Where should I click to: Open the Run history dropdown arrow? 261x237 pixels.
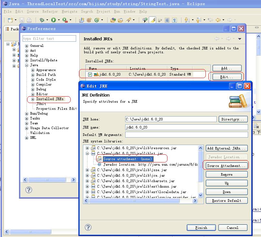tap(59, 20)
